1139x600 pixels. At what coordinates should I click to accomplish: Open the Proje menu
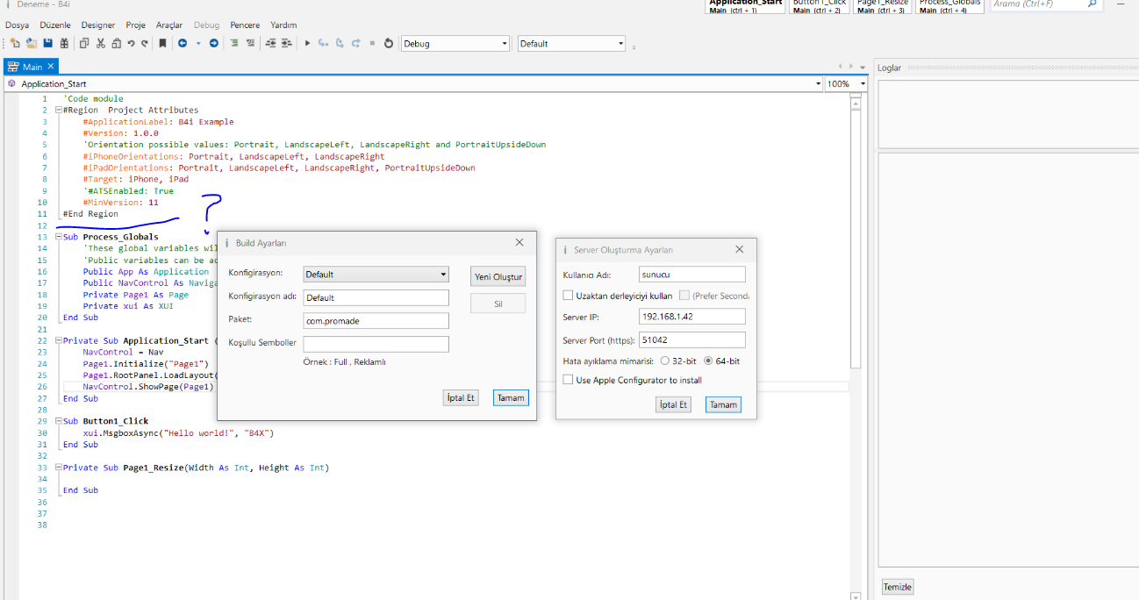pos(135,25)
